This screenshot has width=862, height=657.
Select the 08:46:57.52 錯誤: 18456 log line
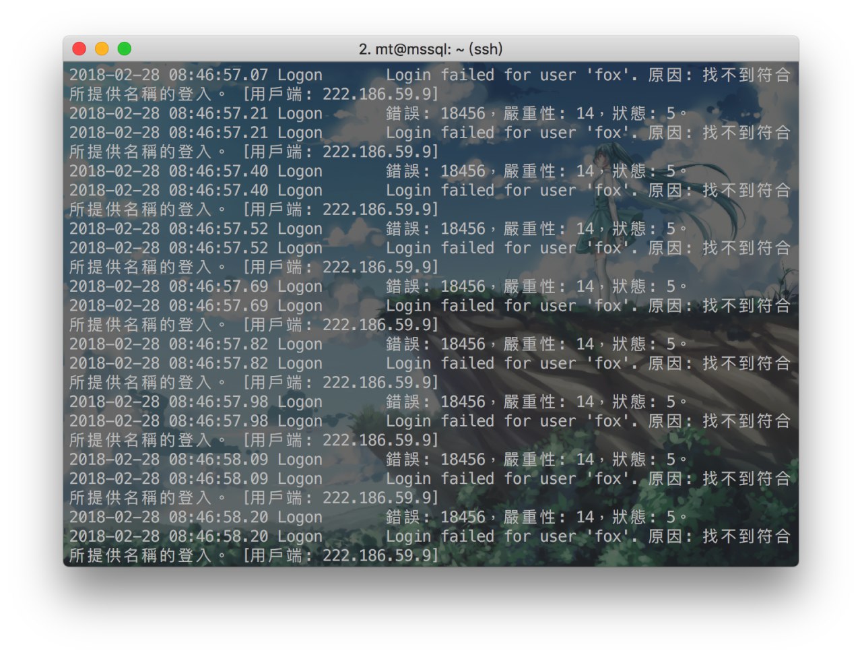coord(378,229)
